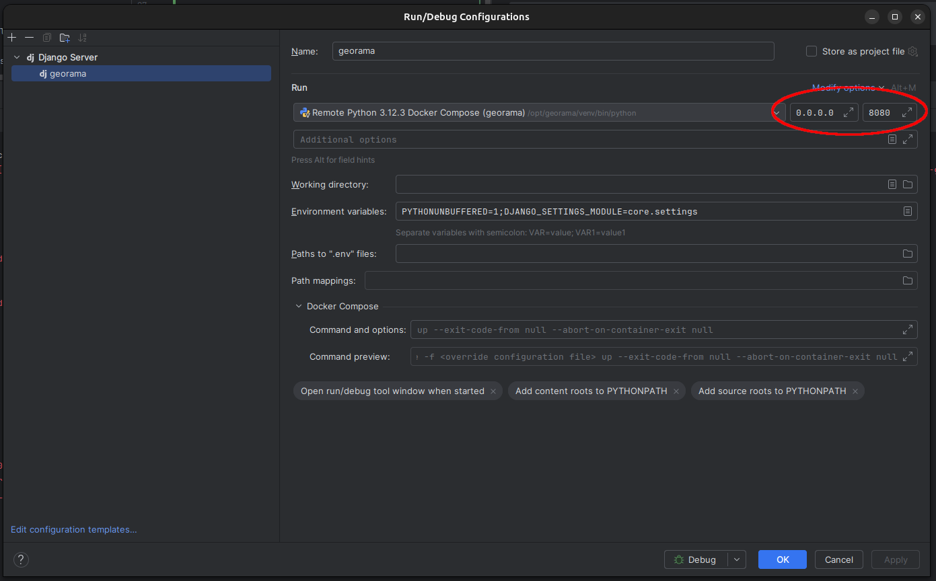This screenshot has width=936, height=581.
Task: Expand the host 0.0.0.0 field
Action: click(849, 112)
